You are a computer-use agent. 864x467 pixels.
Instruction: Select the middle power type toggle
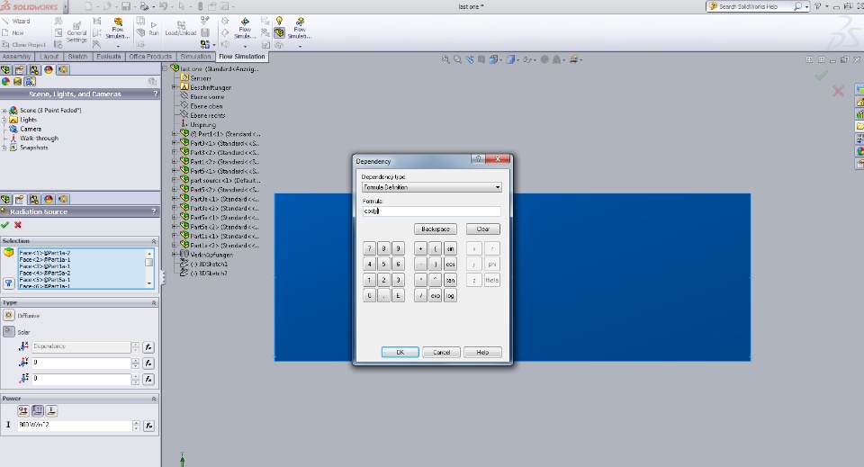tap(38, 411)
